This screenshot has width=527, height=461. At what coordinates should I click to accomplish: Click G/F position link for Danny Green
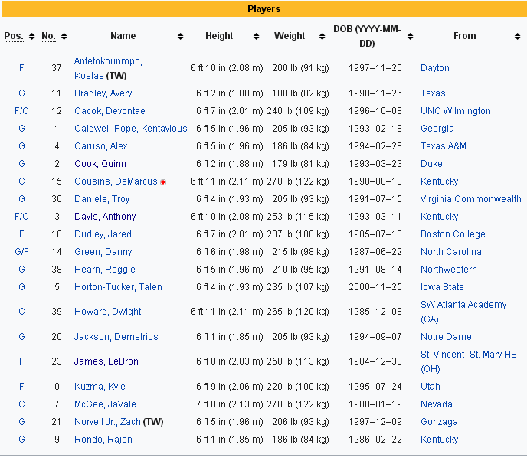click(21, 252)
